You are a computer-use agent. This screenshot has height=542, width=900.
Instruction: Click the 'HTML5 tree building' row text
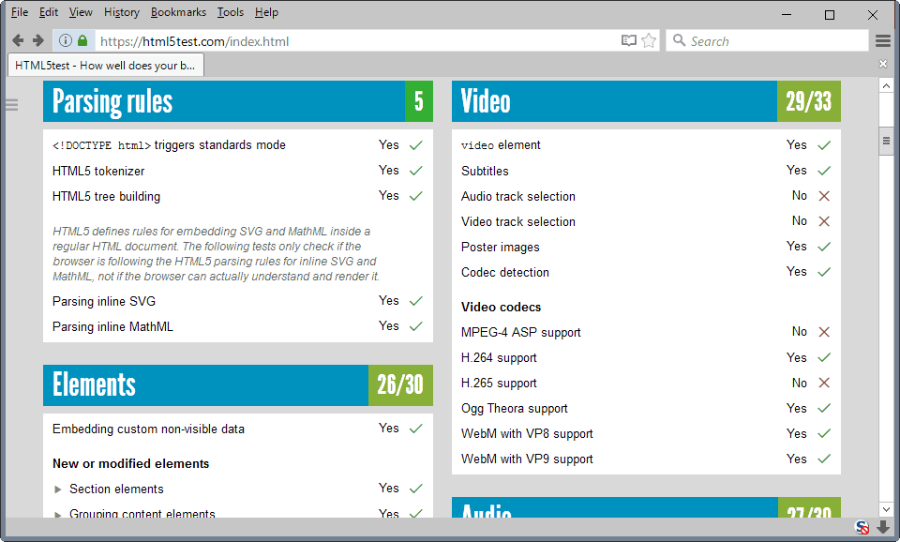106,196
